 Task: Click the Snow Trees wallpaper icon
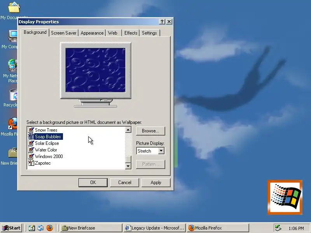tap(31, 130)
